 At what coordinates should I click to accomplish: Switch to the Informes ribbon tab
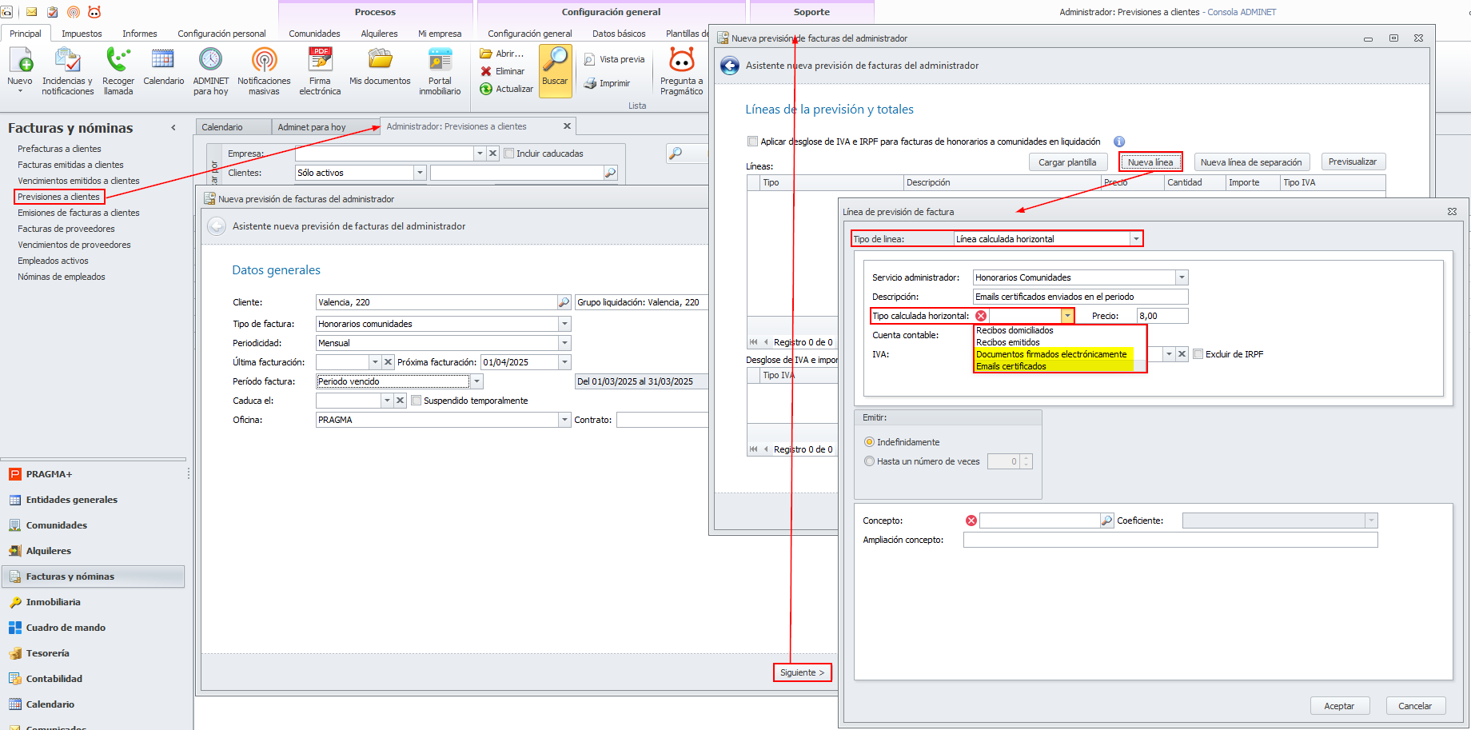point(140,34)
